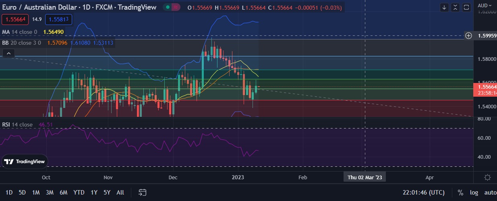Click the TradingView logo badge
Image resolution: width=497 pixels, height=201 pixels.
click(x=24, y=162)
